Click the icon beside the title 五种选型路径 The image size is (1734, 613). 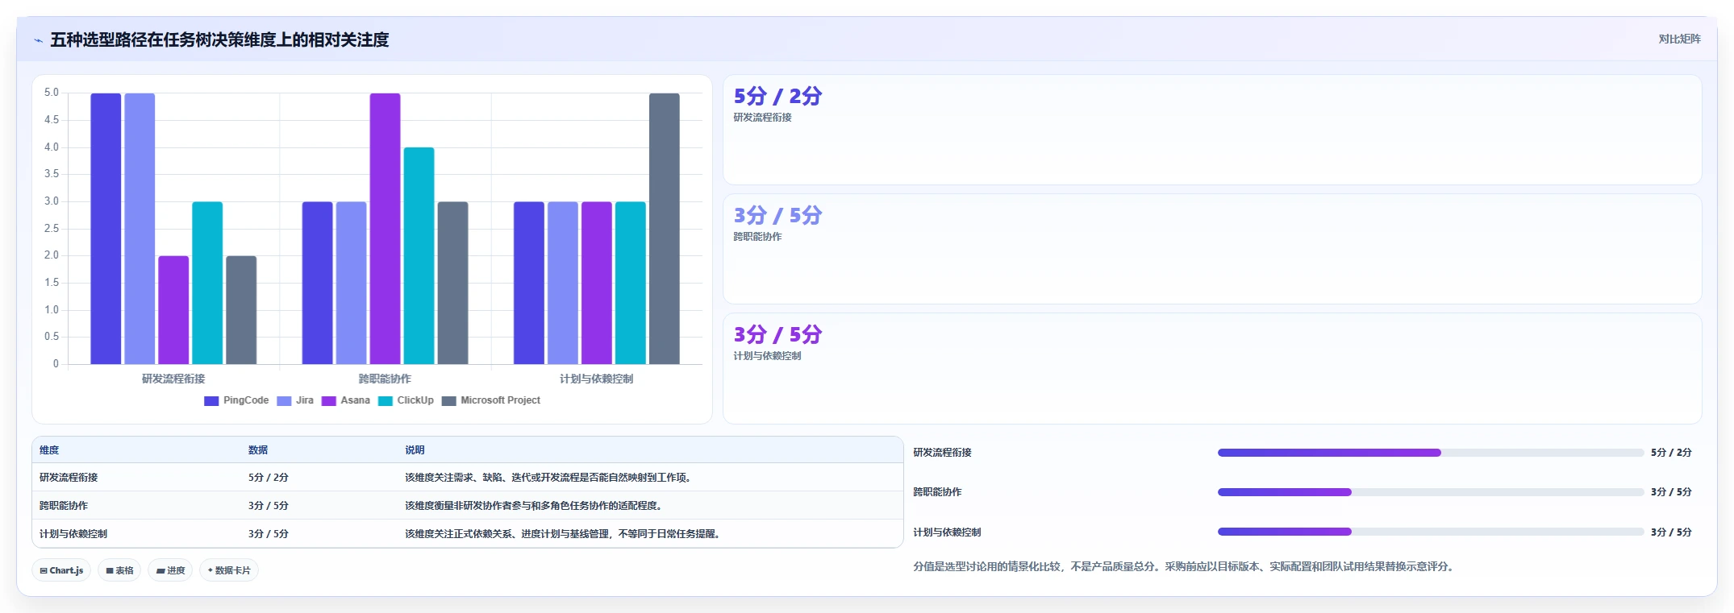point(38,40)
